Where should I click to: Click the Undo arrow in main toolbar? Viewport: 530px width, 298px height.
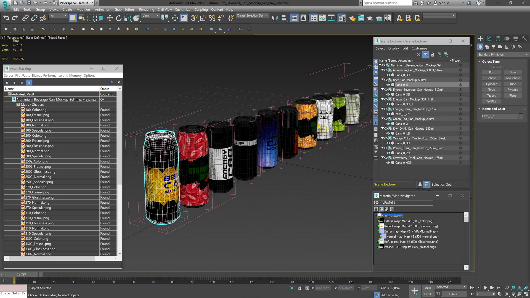coord(6,18)
